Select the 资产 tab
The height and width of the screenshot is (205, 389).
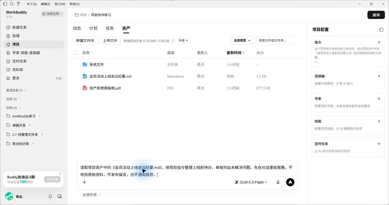[126, 28]
